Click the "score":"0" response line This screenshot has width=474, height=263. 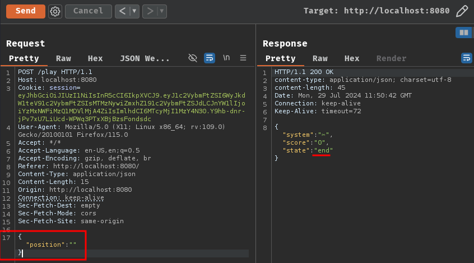[x=305, y=142]
